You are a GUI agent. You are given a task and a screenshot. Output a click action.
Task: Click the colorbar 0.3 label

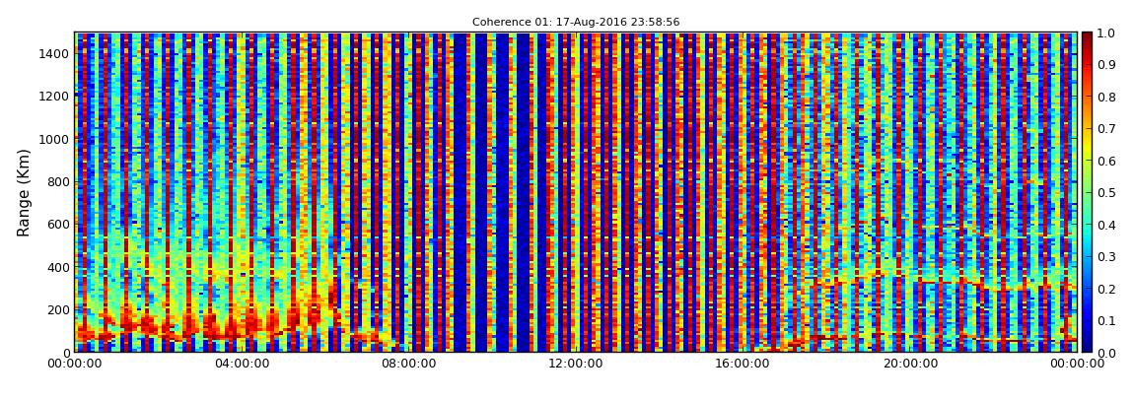coord(1106,256)
